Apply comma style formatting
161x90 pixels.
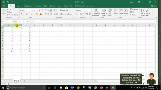coord(83,14)
